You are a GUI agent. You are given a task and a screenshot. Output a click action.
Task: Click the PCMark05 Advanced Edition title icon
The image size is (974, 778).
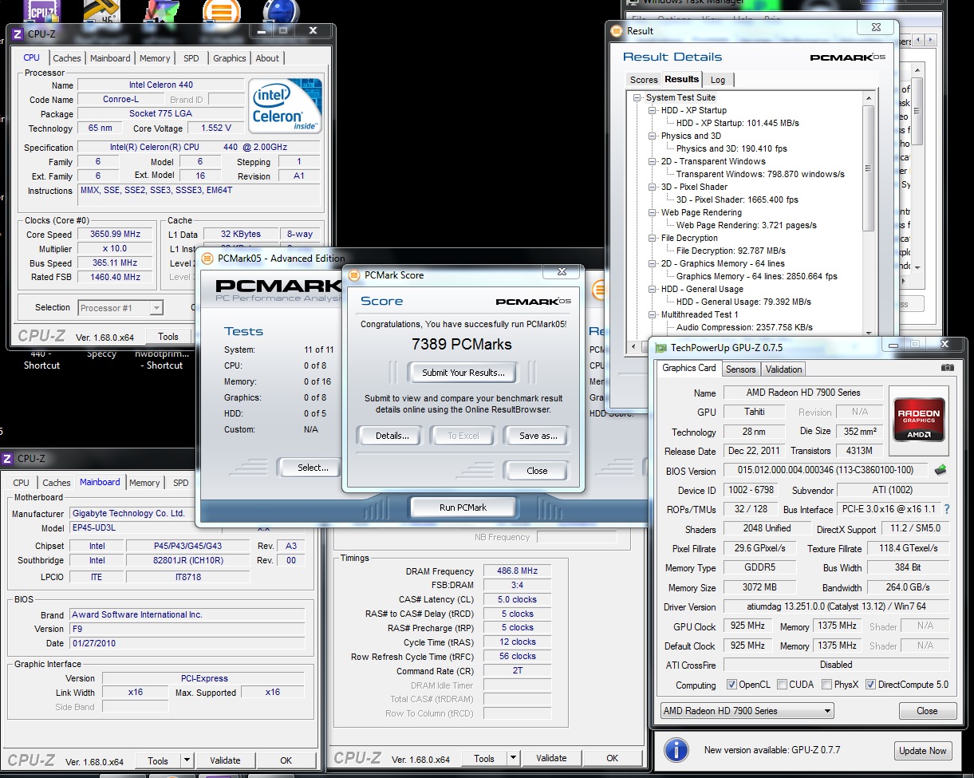207,258
